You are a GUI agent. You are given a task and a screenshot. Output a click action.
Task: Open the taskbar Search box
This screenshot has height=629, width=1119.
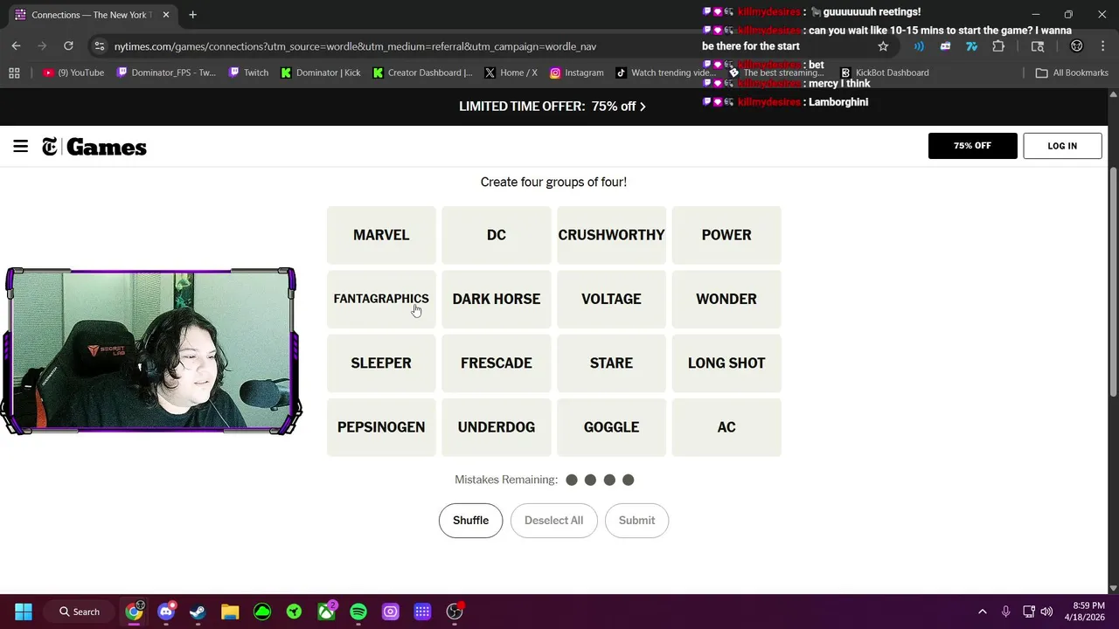click(79, 612)
